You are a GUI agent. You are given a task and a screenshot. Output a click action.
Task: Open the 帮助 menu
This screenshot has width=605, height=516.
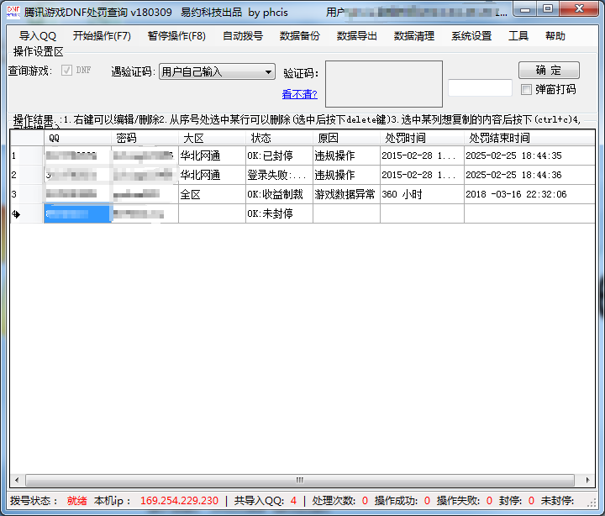[x=555, y=36]
